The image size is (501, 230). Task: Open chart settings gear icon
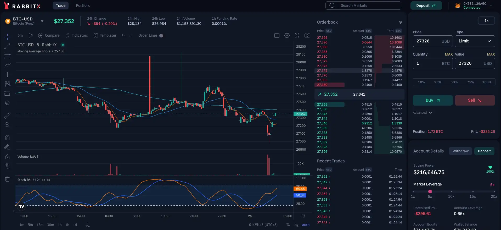[287, 35]
